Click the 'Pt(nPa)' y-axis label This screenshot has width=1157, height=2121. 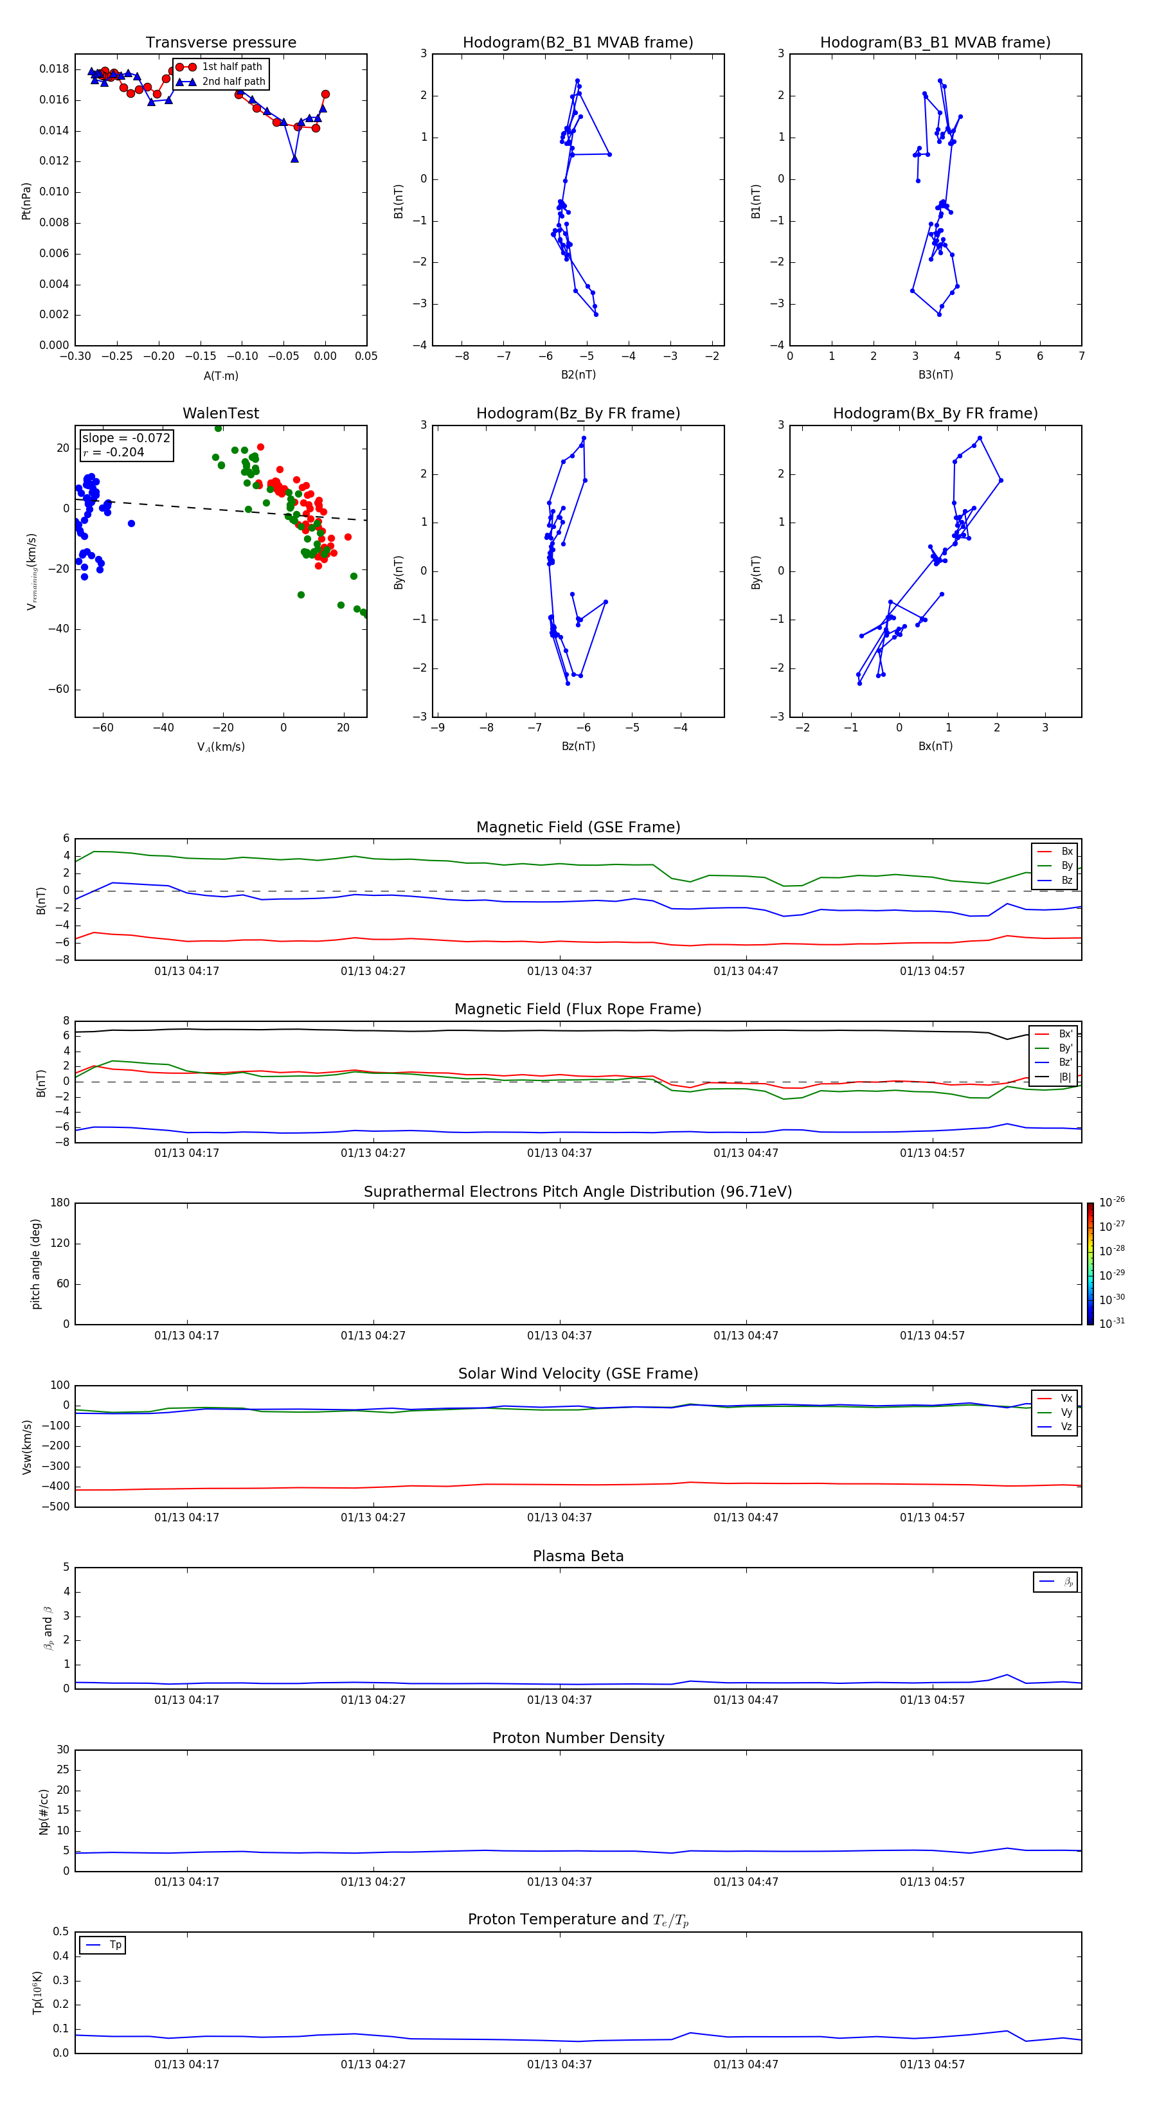pos(26,201)
